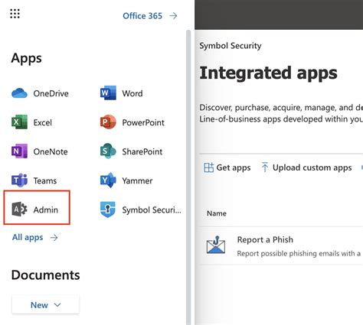The height and width of the screenshot is (325, 363).
Task: Click the PowerPoint label text
Action: 143,122
